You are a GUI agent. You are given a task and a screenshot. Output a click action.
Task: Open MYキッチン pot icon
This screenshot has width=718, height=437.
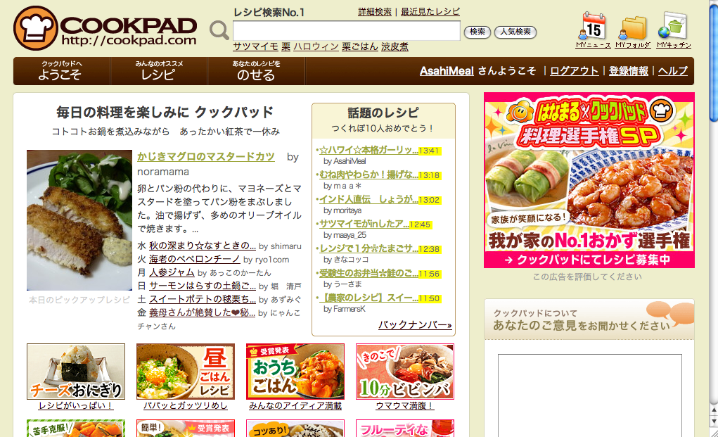(673, 26)
